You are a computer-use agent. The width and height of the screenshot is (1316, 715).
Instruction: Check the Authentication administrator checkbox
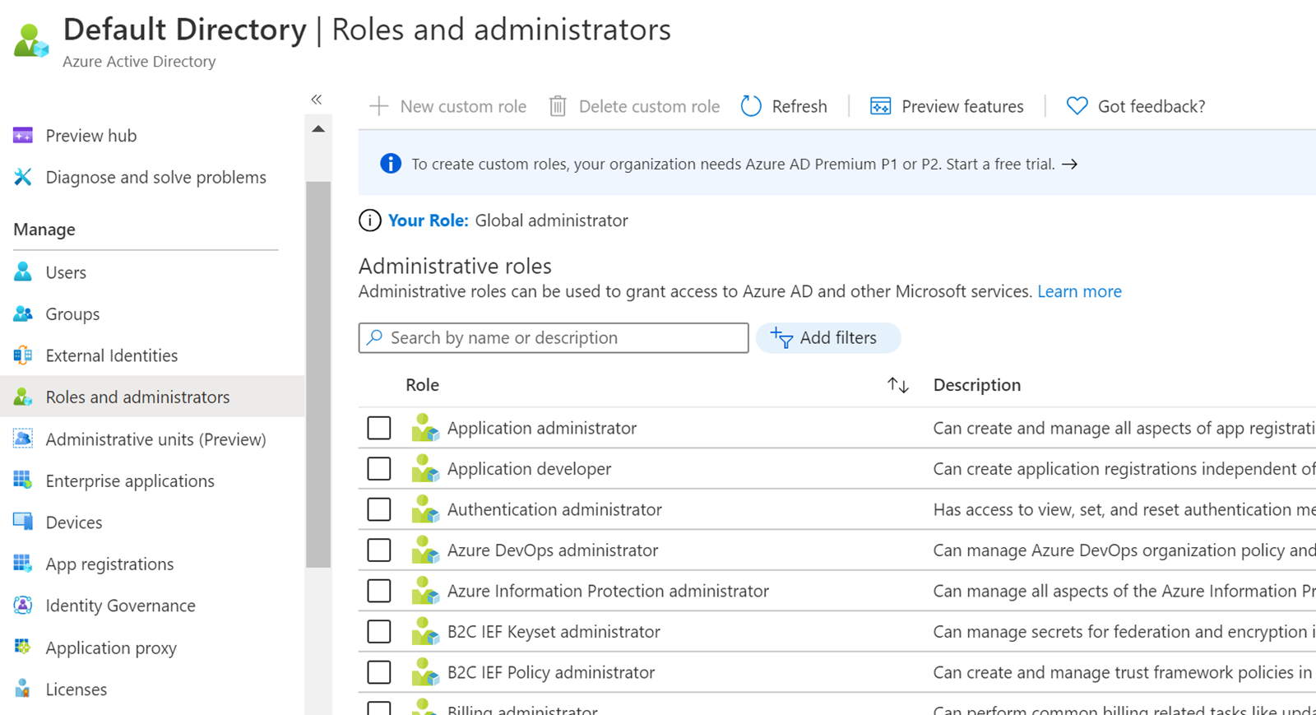click(379, 509)
